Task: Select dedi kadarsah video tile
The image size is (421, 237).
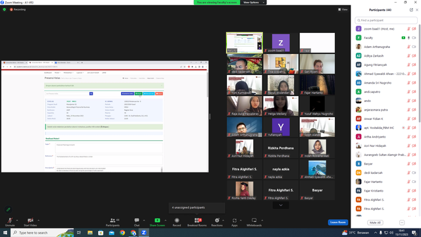Action: click(244, 64)
